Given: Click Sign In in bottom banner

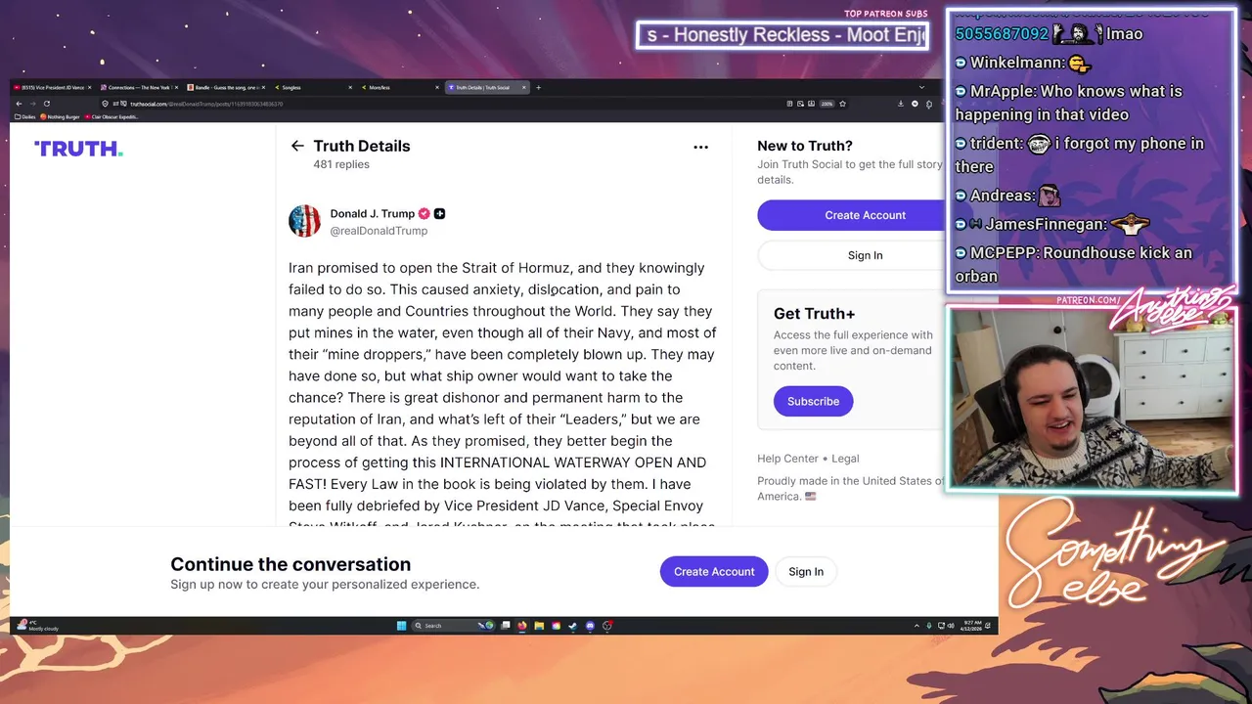Looking at the screenshot, I should pyautogui.click(x=806, y=572).
